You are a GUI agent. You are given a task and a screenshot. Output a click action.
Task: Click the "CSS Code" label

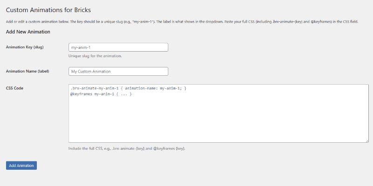[x=14, y=88]
